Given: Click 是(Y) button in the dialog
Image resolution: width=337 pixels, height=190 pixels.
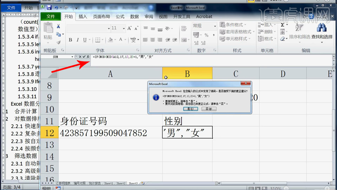Looking at the screenshot, I should (x=190, y=109).
